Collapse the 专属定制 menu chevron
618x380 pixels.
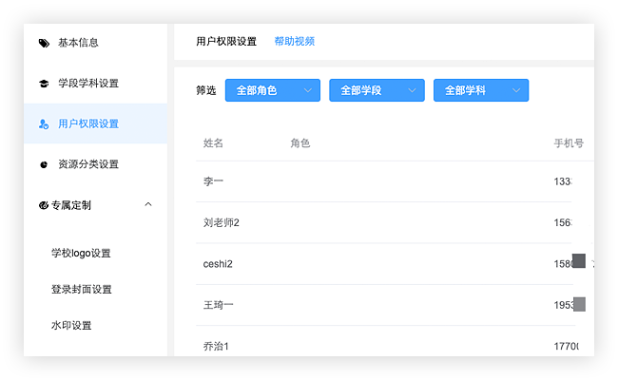tap(147, 204)
